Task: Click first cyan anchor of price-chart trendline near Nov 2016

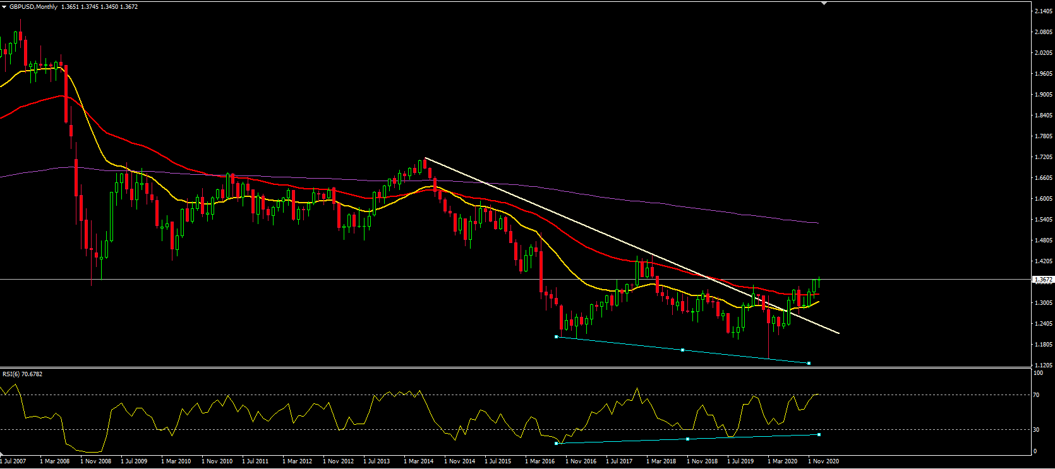Action: (x=556, y=337)
